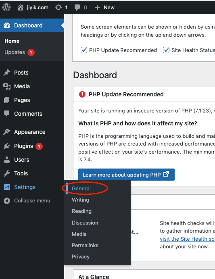Open the Posts menu
The height and width of the screenshot is (279, 215).
pos(21,73)
